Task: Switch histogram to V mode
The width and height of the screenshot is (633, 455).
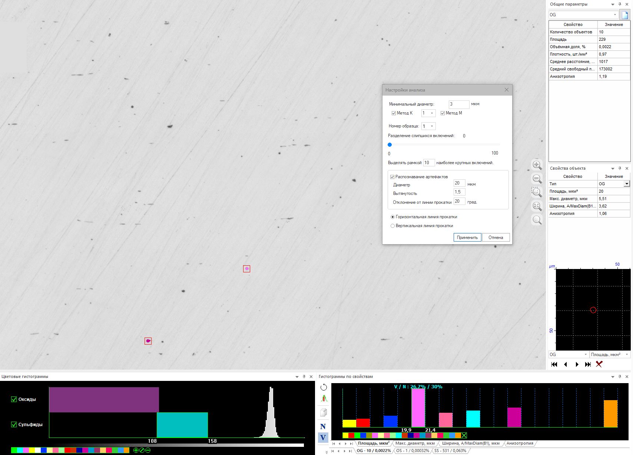Action: point(323,438)
